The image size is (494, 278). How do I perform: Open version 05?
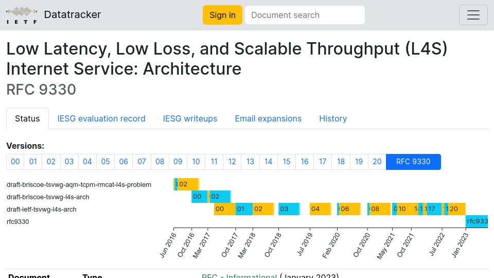pos(105,162)
